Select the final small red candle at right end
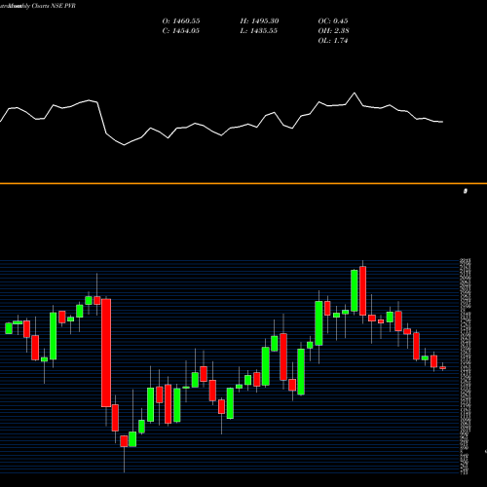487x487 pixels. pos(442,368)
